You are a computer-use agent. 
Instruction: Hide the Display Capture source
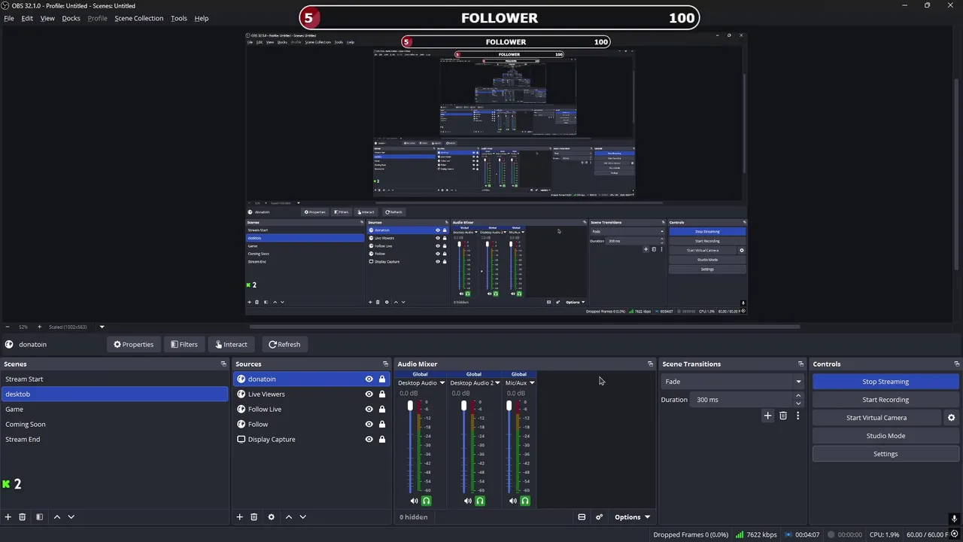[369, 440]
